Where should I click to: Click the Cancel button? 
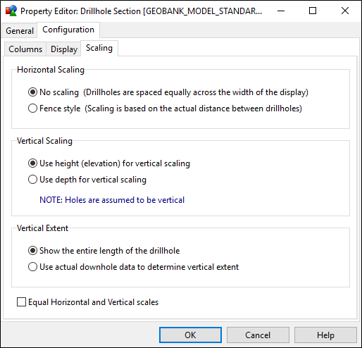pyautogui.click(x=258, y=335)
